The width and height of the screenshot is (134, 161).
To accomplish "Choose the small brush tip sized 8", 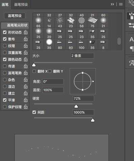I will [x=103, y=44].
